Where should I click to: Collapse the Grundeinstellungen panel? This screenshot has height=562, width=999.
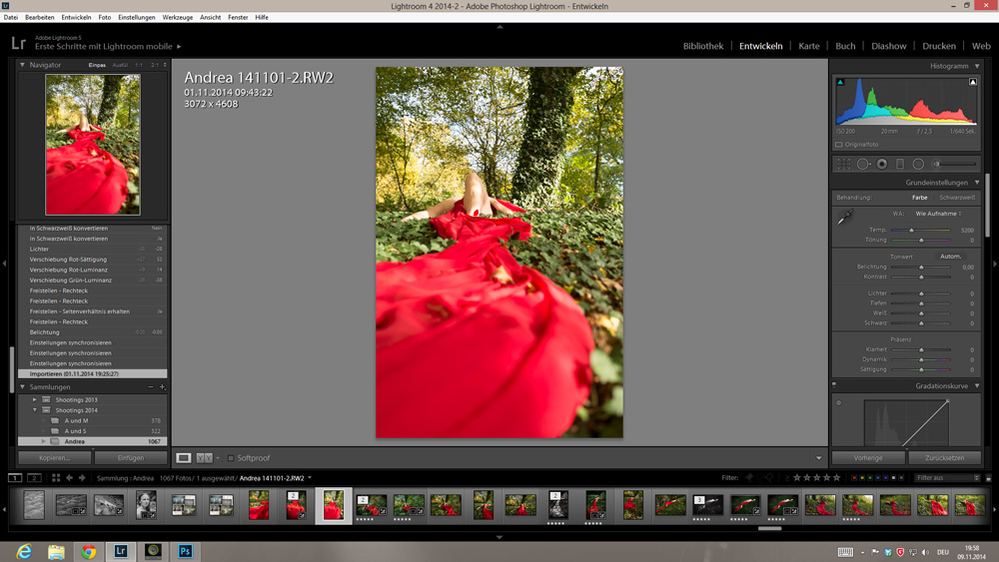tap(977, 183)
